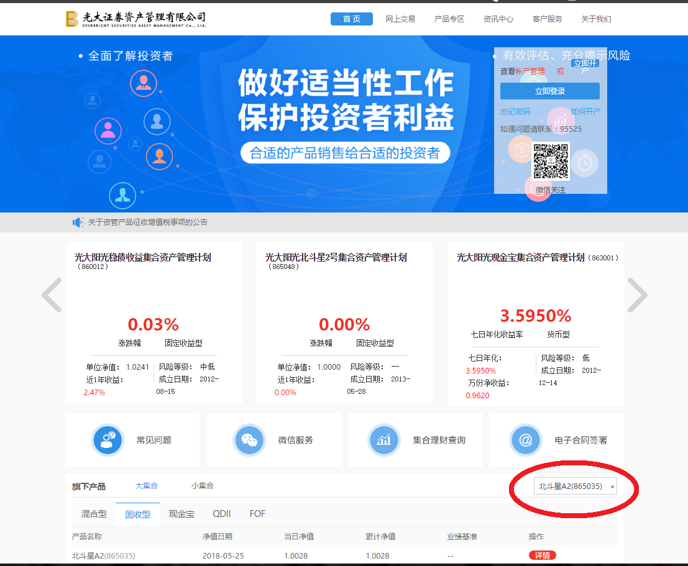Viewport: 688px width, 566px height.
Task: Click the 微信服务 chat bubble icon
Action: [249, 440]
